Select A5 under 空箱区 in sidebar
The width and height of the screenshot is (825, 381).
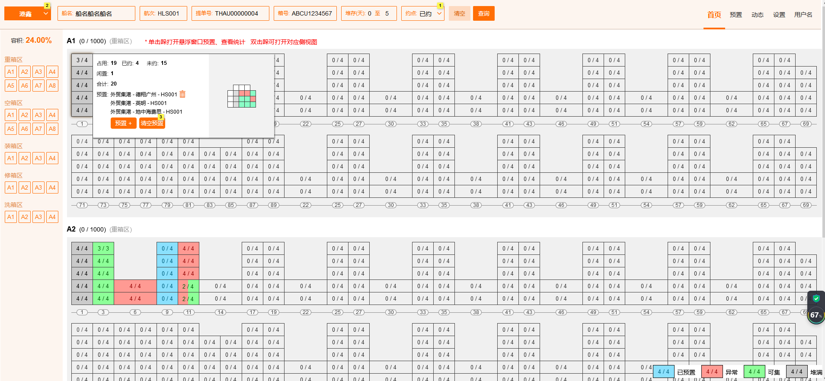click(11, 129)
